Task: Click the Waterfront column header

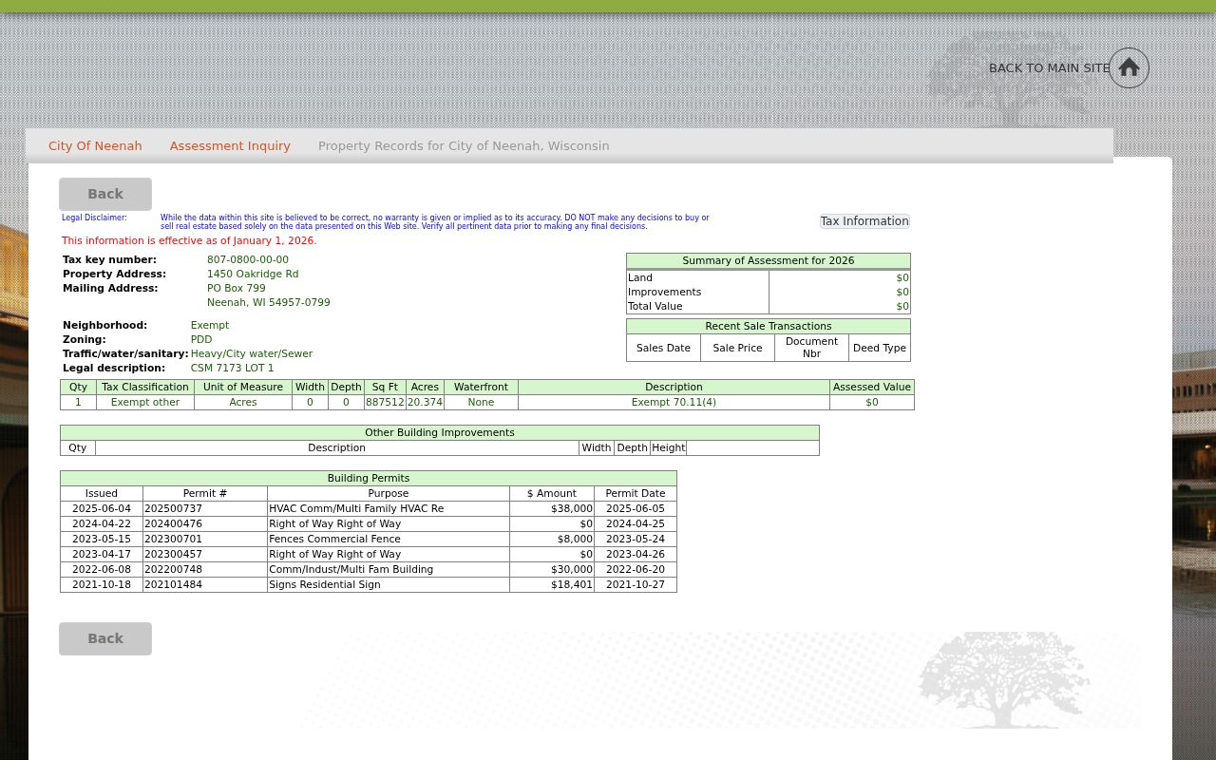Action: 481,387
